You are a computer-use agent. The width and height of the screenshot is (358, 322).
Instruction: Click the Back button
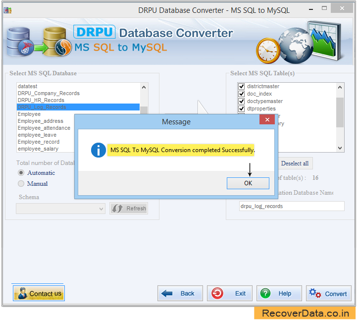point(180,293)
